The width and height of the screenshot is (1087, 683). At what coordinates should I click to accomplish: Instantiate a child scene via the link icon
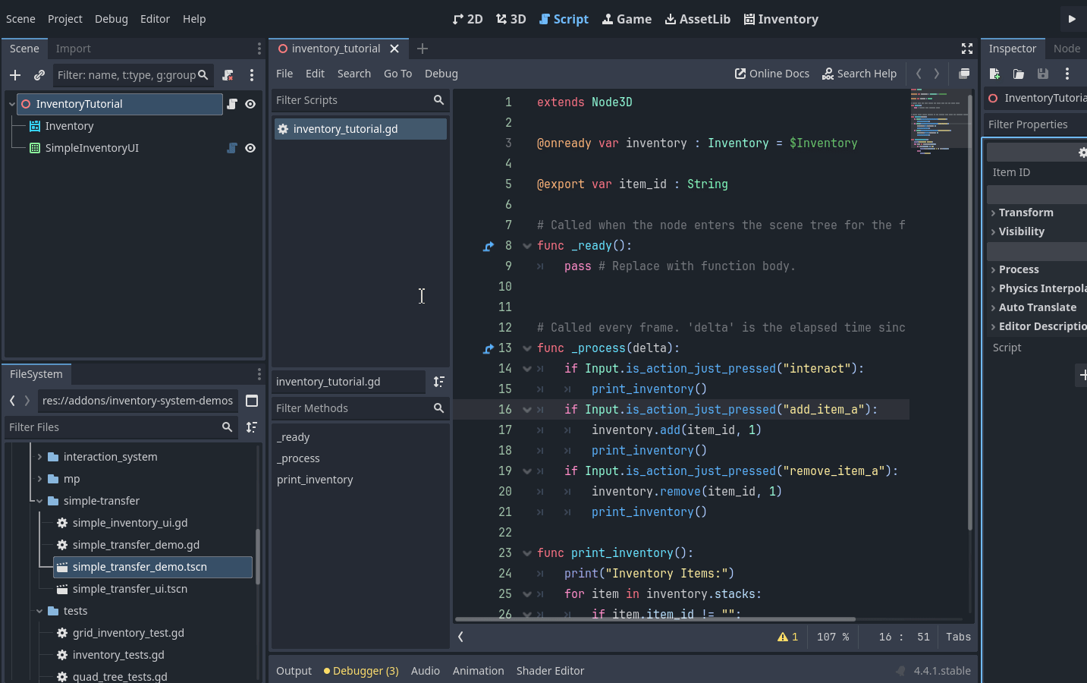[39, 75]
